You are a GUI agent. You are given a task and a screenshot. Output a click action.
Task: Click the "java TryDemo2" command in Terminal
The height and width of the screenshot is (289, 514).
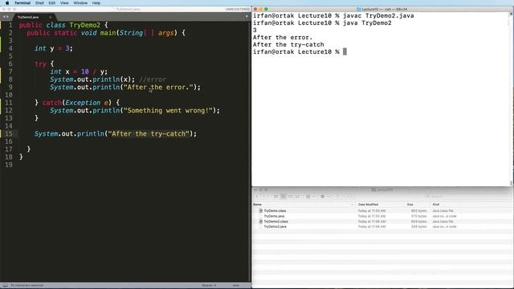click(x=367, y=23)
